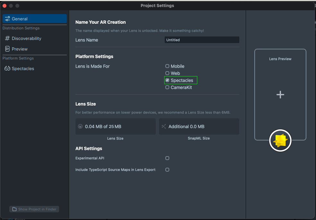Image resolution: width=316 pixels, height=220 pixels.
Task: Enable the Mobile platform checkbox
Action: coord(167,66)
